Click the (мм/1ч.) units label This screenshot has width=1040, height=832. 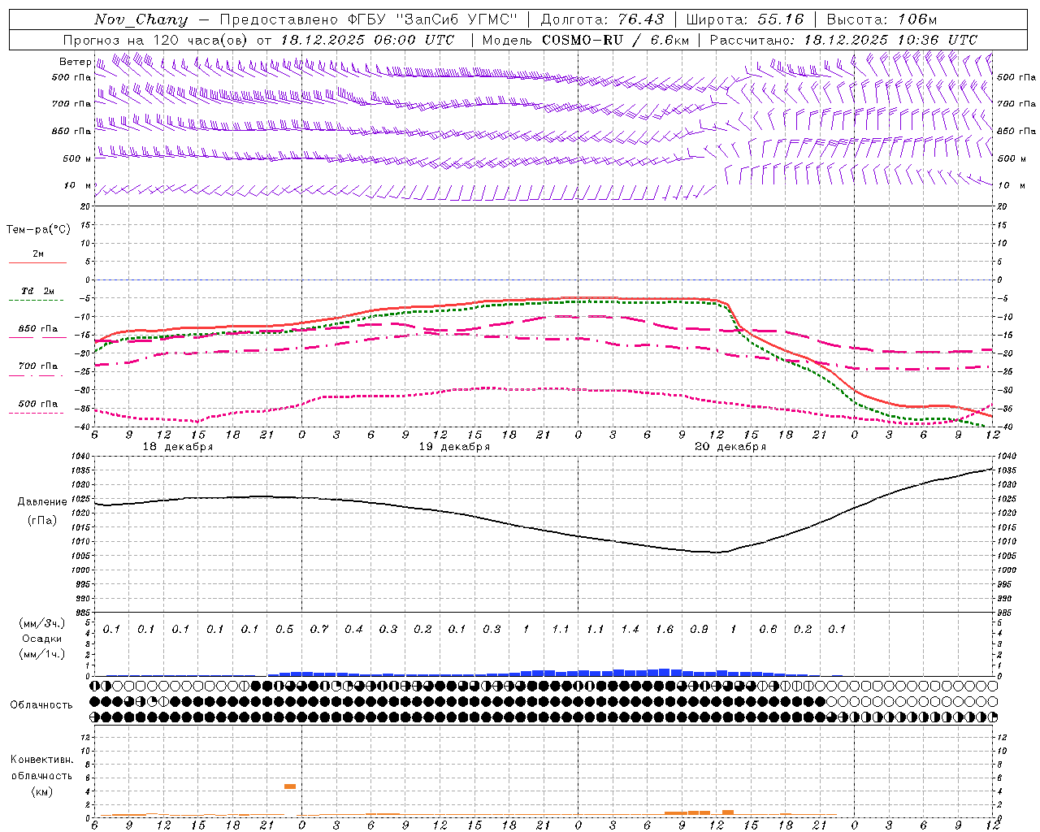pos(42,654)
